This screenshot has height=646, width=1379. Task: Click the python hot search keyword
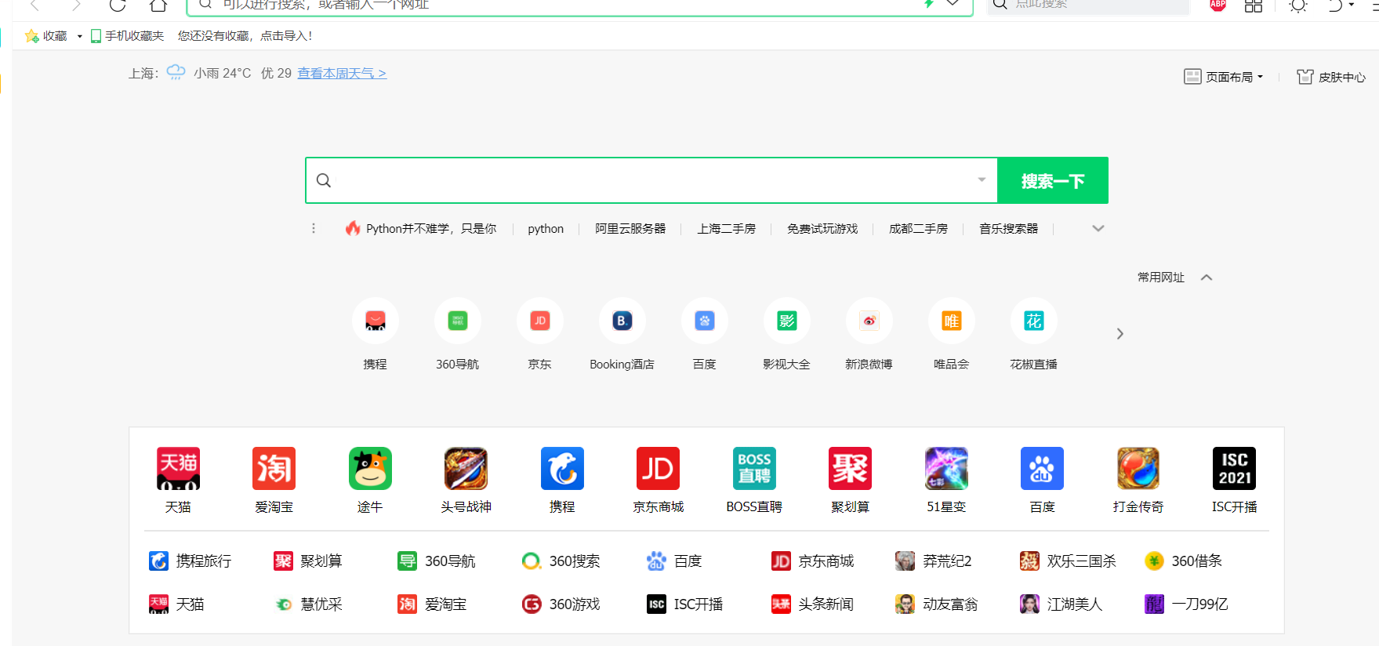546,228
